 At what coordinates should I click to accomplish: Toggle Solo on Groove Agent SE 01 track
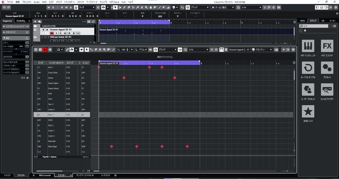[x=47, y=29]
